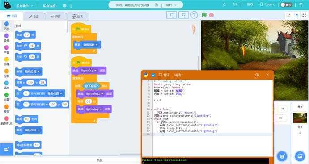Select the stage backdrop thumbnail
The width and height of the screenshot is (309, 164).
pos(300,118)
